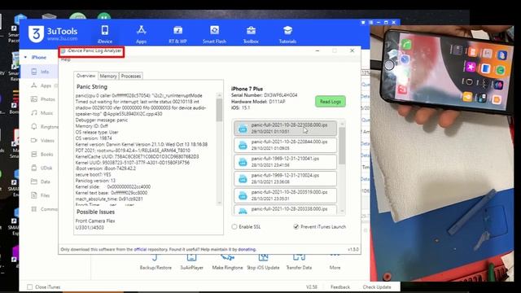
Task: Select log panic-full-2021-10-28-221038.000.ips
Action: (286, 129)
